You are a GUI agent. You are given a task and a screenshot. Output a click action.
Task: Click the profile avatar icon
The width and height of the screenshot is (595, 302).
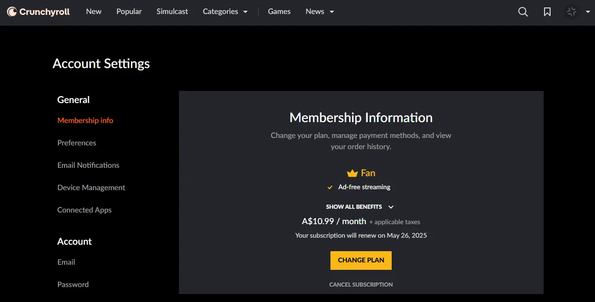point(571,12)
